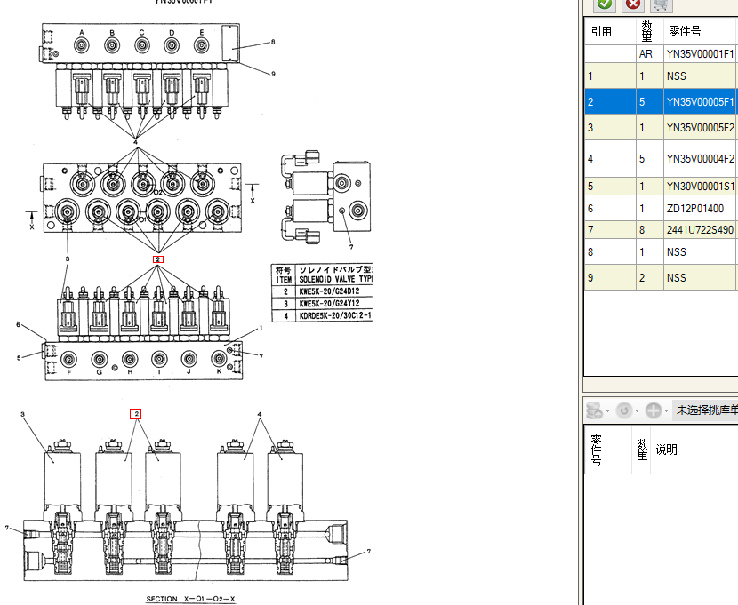Click callout 6 on the diagram
The width and height of the screenshot is (738, 605).
[19, 325]
